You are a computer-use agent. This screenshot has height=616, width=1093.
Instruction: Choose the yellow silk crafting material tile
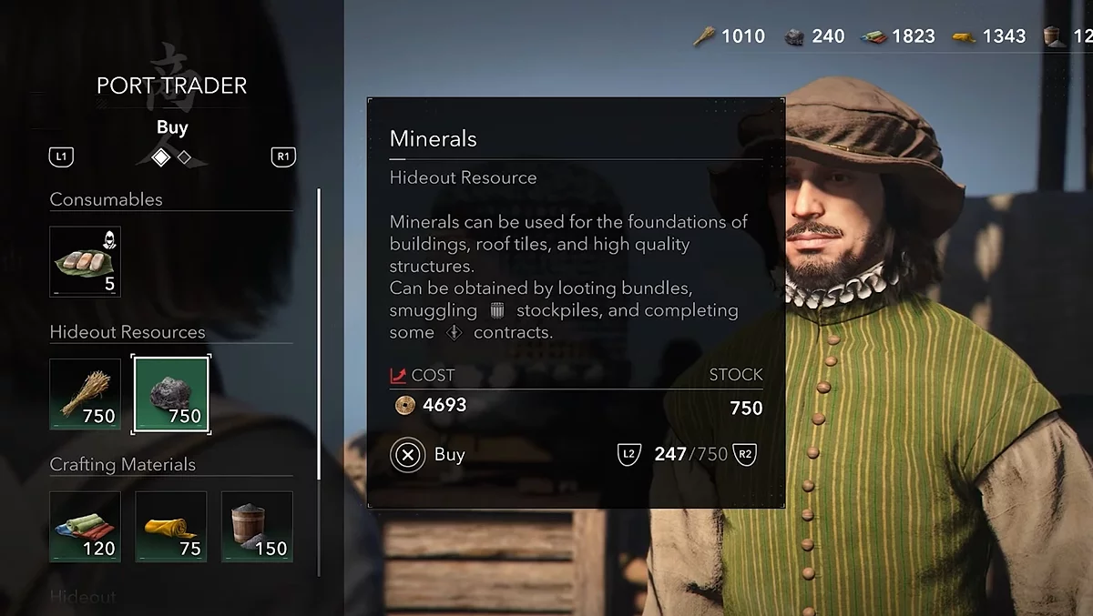[171, 527]
